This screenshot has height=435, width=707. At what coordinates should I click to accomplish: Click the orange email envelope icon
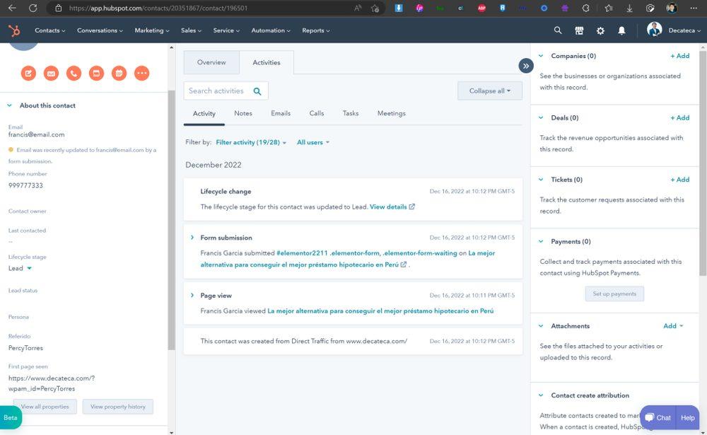(x=51, y=73)
